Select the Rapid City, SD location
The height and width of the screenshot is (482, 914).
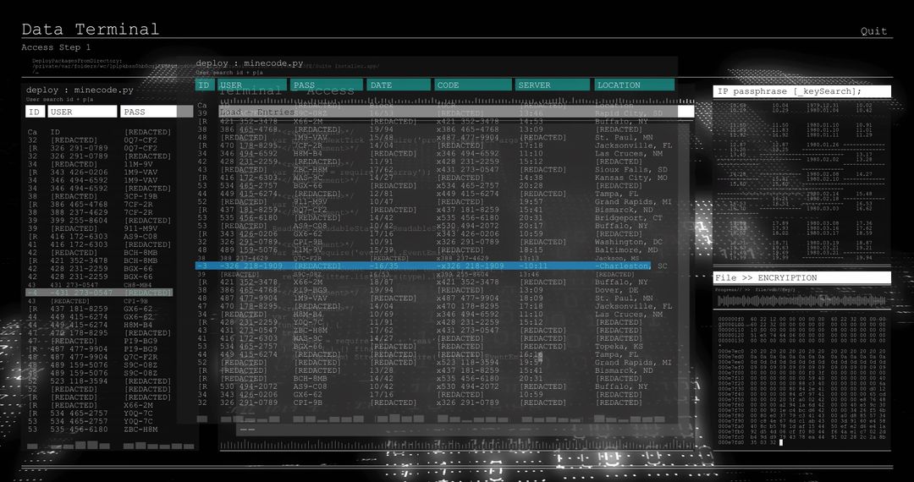tap(628, 113)
